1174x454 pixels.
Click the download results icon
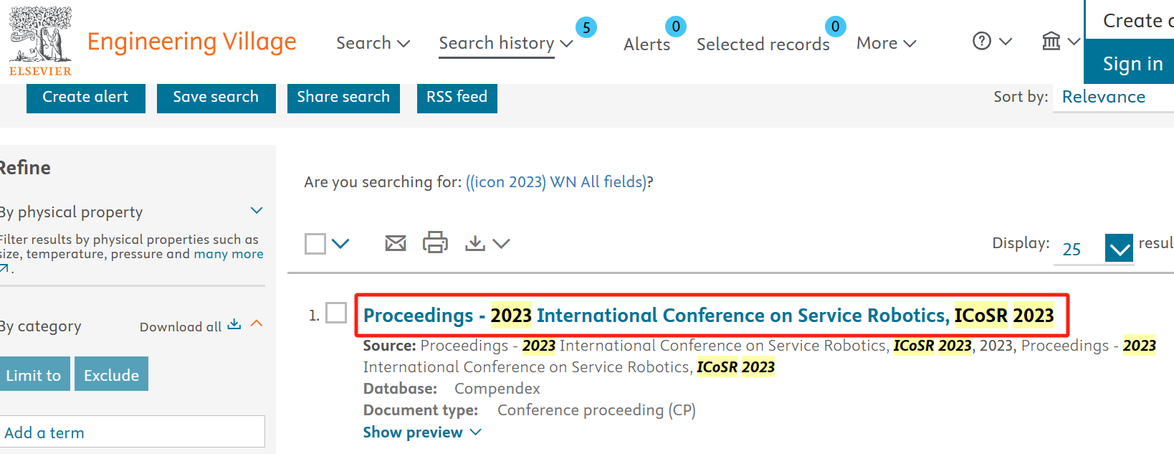474,243
